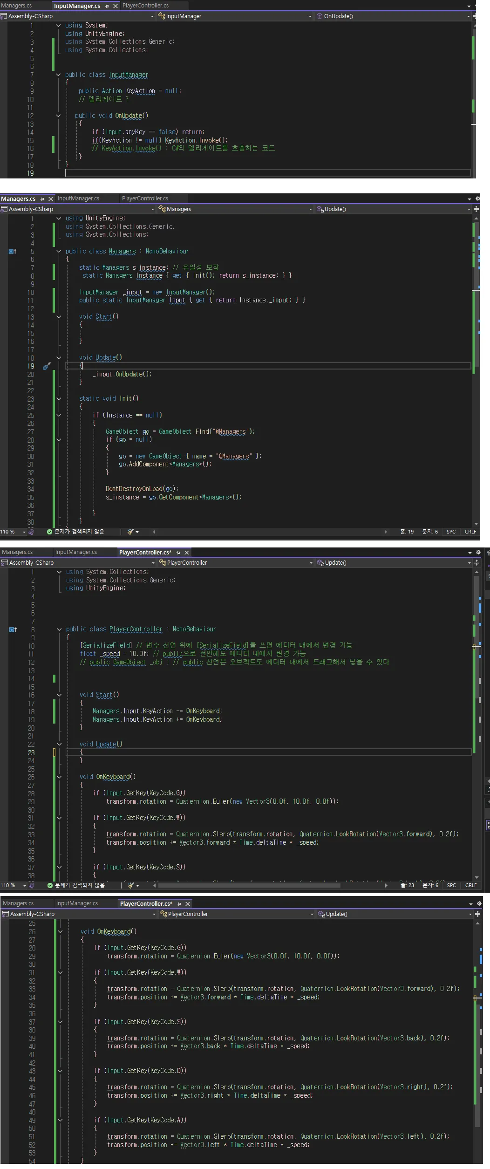The height and width of the screenshot is (1169, 490).
Task: Click '줄: 19' line indicator in status bar
Action: tap(407, 532)
